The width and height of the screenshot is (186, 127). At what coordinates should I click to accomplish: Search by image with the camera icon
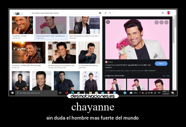100,13
